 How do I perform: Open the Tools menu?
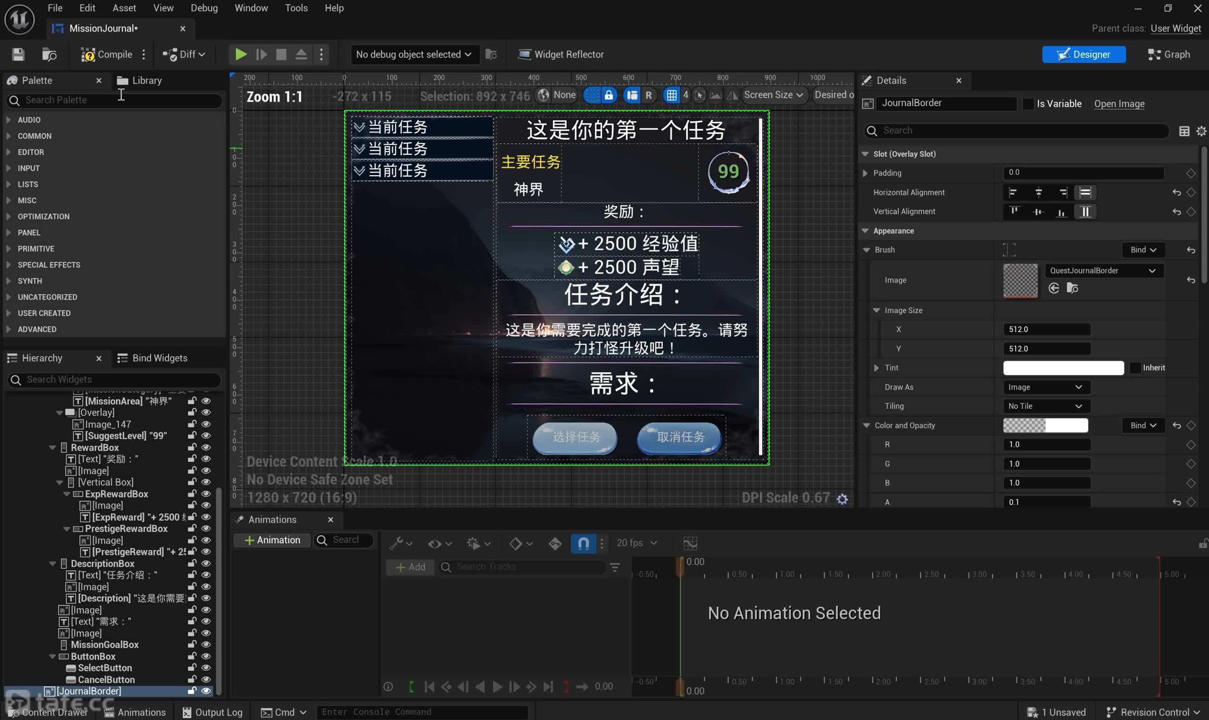point(296,8)
